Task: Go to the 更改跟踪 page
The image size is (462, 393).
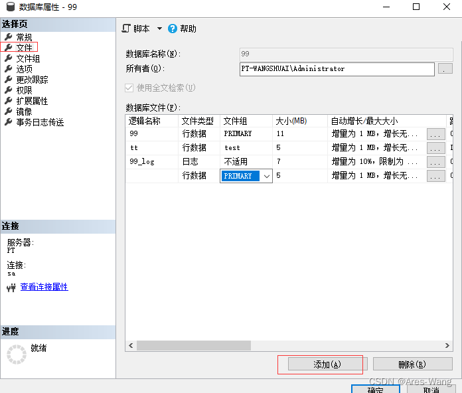Action: pyautogui.click(x=32, y=80)
